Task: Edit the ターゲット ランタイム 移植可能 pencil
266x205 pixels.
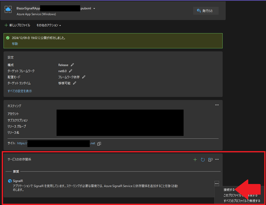Action: 75,83
